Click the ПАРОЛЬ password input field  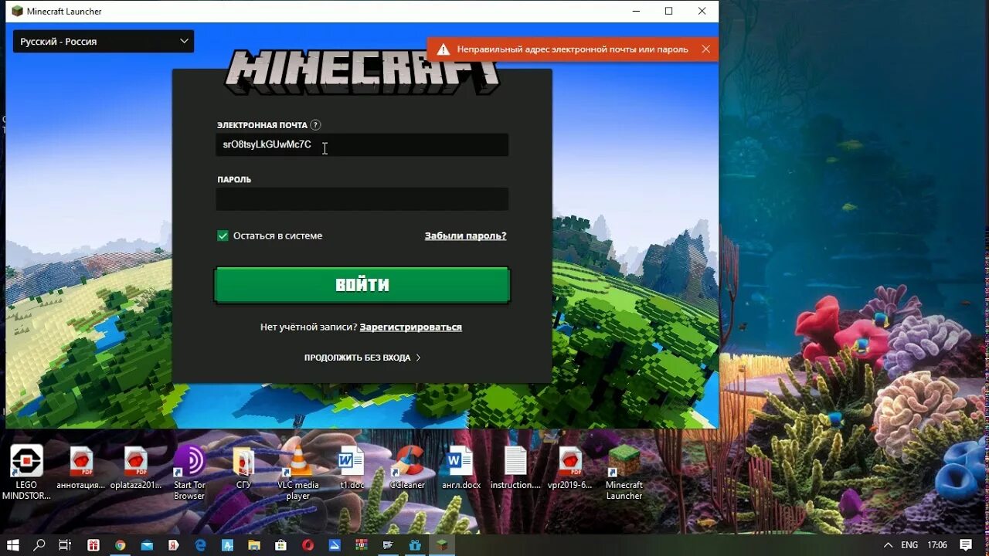click(x=362, y=198)
